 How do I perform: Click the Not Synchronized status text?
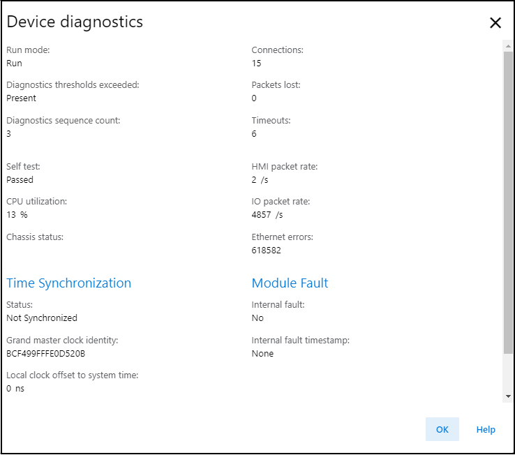click(x=42, y=318)
